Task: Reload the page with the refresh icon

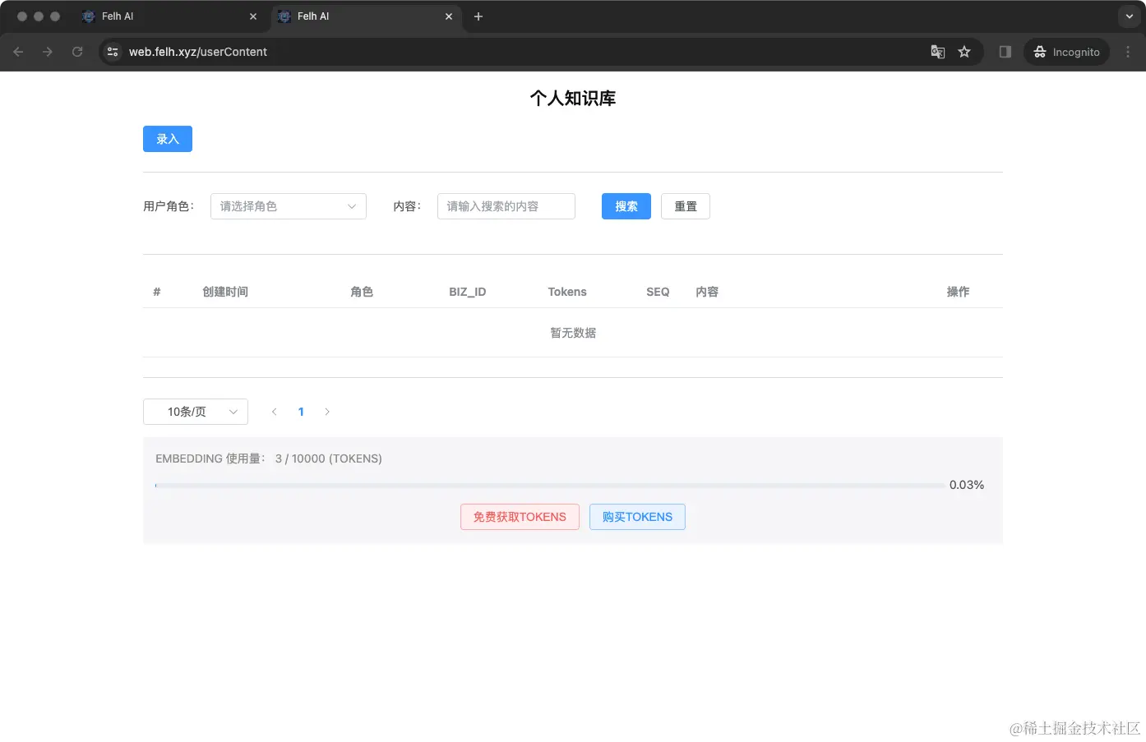Action: pyautogui.click(x=77, y=52)
